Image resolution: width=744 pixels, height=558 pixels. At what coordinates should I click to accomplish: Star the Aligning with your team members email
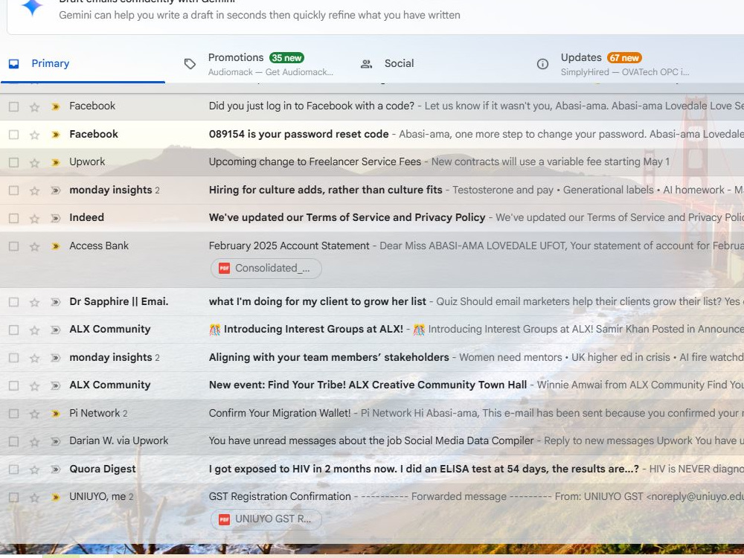coord(34,358)
